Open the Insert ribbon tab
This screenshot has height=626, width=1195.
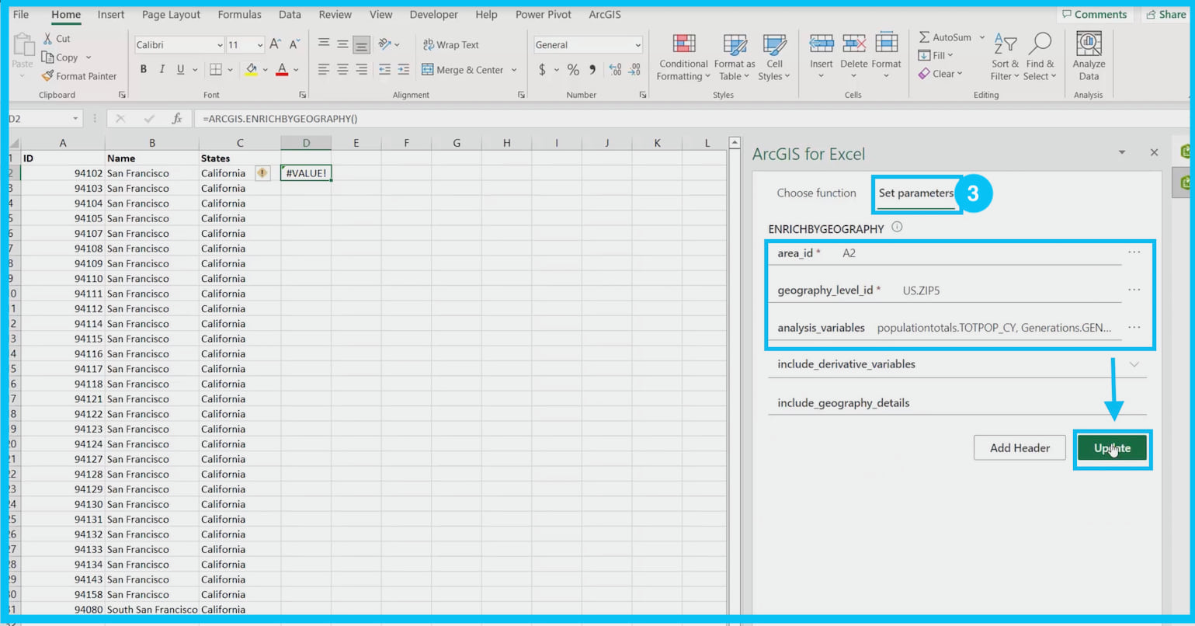coord(111,15)
